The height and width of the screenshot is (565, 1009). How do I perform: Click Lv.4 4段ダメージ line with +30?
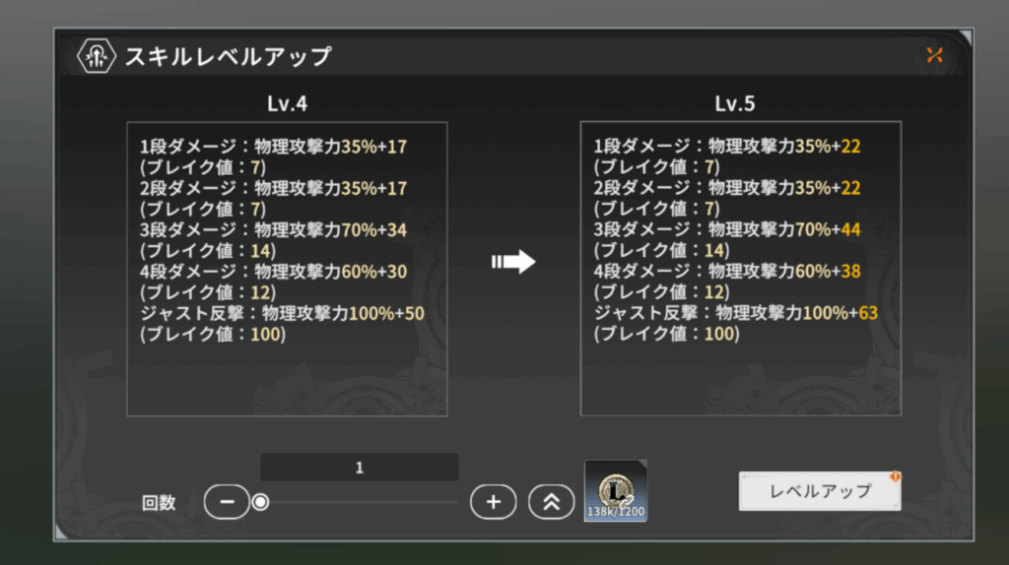pos(274,272)
